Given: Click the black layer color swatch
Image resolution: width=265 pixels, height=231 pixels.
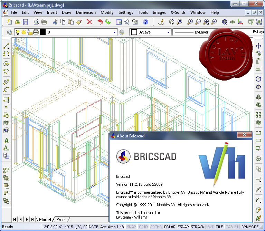Looking at the screenshot, I should (x=43, y=32).
